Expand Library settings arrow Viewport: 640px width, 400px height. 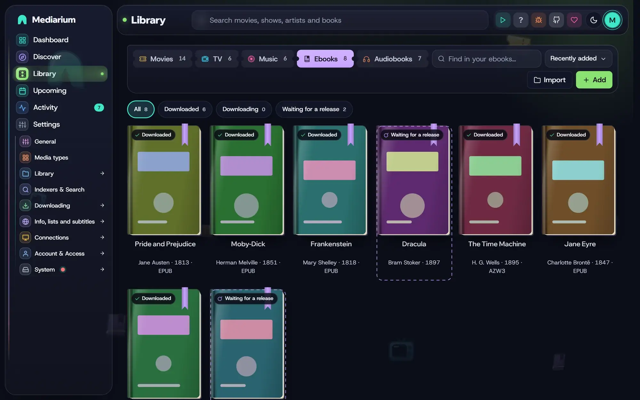tap(102, 173)
